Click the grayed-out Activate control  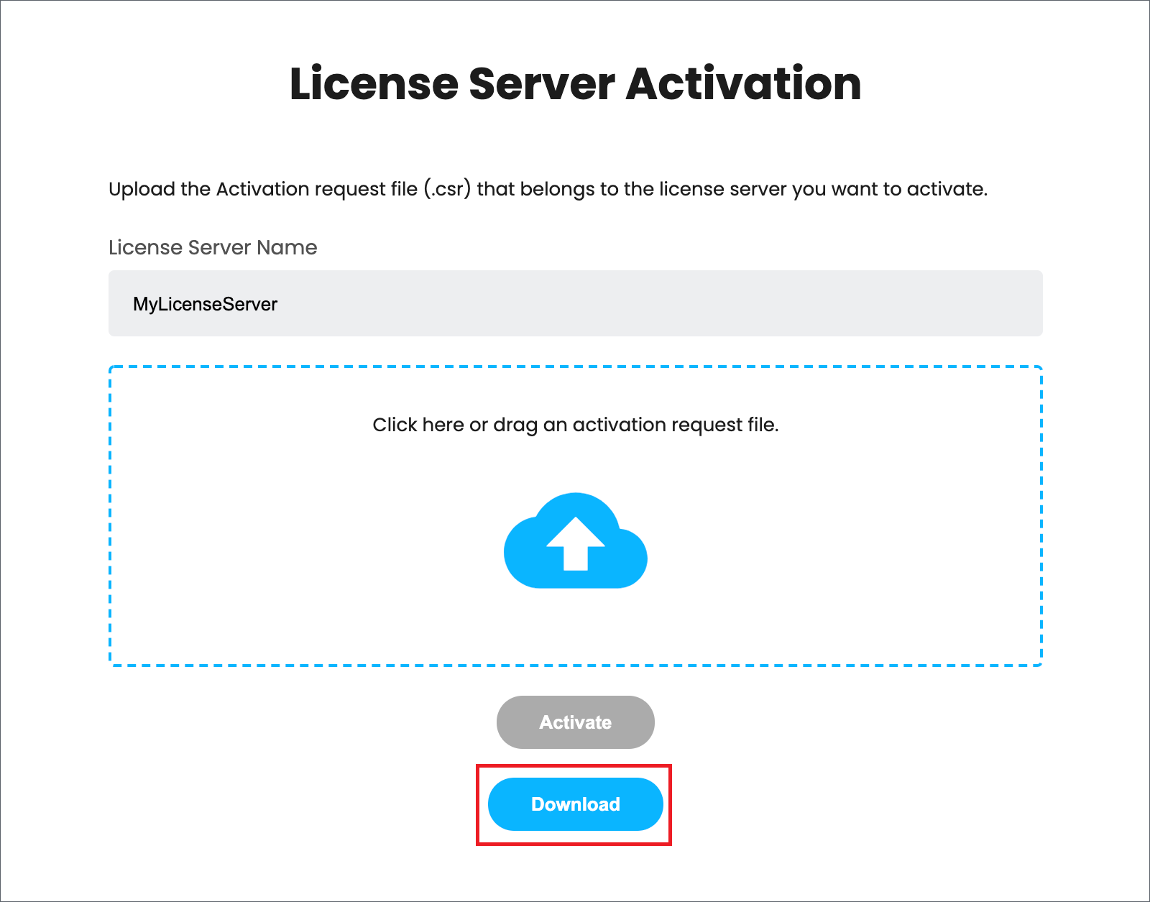click(575, 722)
